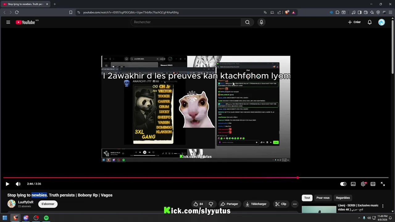Click the video player frame
The image size is (395, 222).
point(196,109)
